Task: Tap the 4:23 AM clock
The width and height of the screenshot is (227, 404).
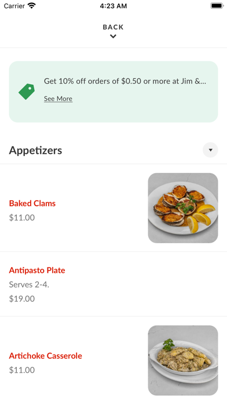Action: [113, 6]
